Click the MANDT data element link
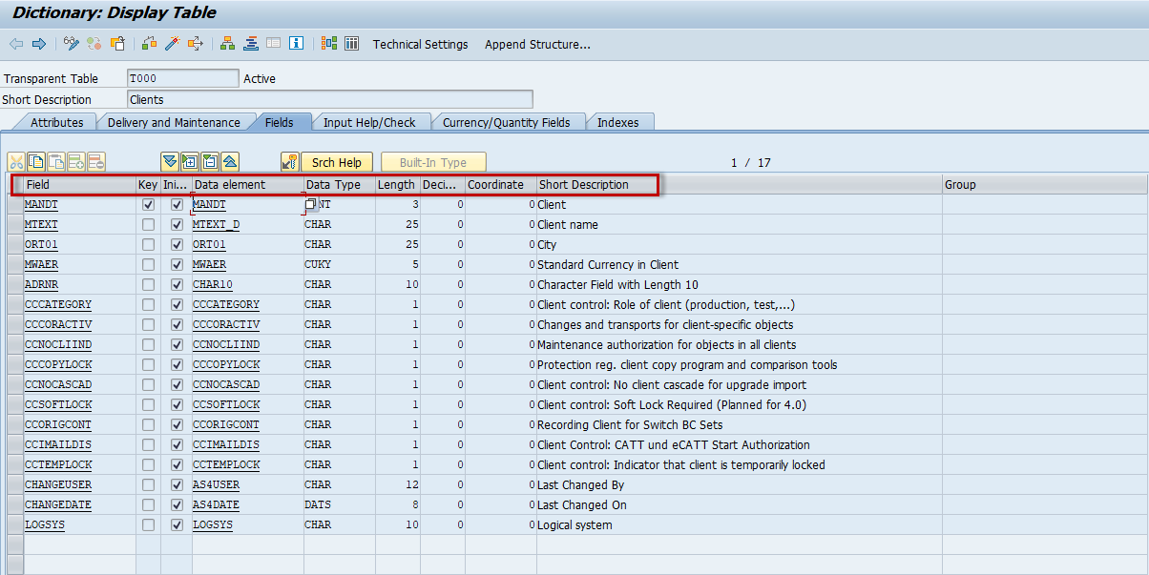 pyautogui.click(x=209, y=204)
